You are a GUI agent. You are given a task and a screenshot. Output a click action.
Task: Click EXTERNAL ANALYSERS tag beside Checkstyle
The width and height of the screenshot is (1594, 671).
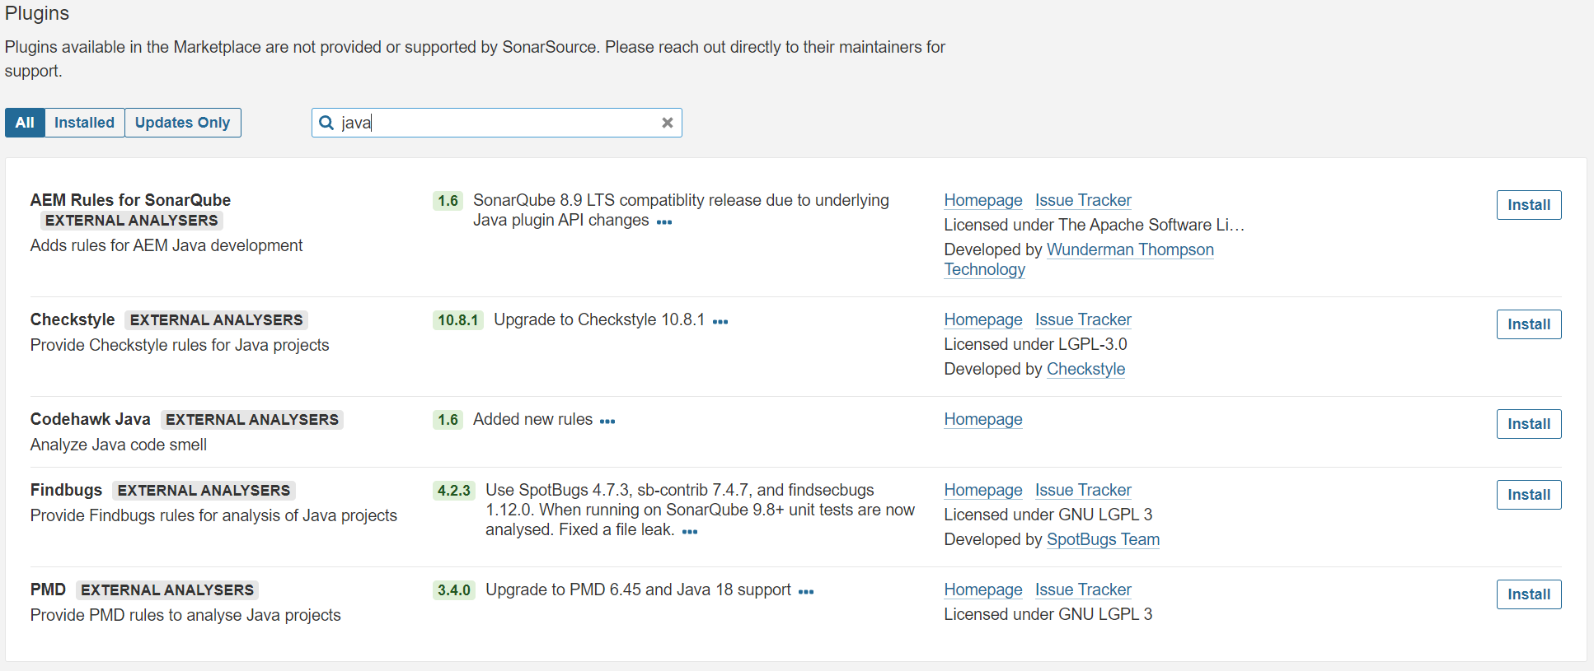(x=217, y=320)
